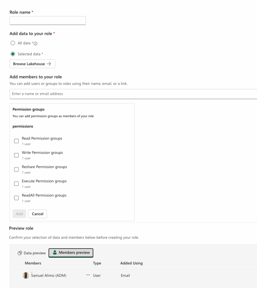Check the Write Permission groups box

[x=16, y=155]
